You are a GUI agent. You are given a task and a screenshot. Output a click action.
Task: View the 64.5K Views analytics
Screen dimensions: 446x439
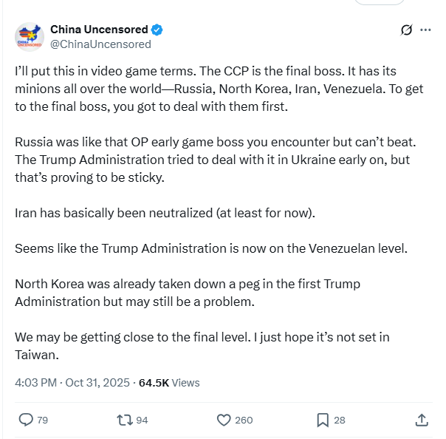[169, 383]
